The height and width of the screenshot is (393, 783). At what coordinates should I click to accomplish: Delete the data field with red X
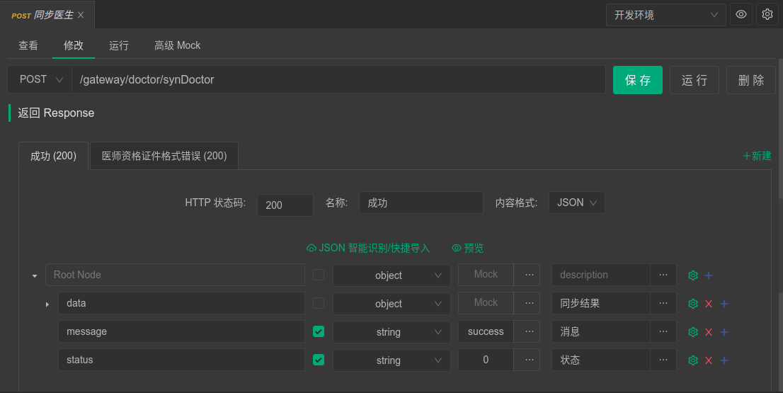(x=709, y=304)
